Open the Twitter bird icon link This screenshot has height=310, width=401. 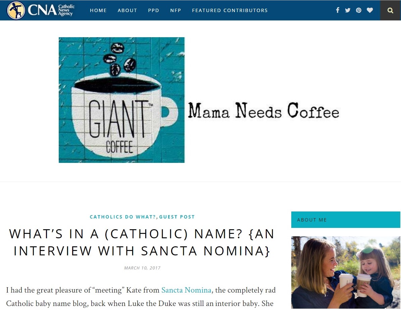pyautogui.click(x=348, y=10)
